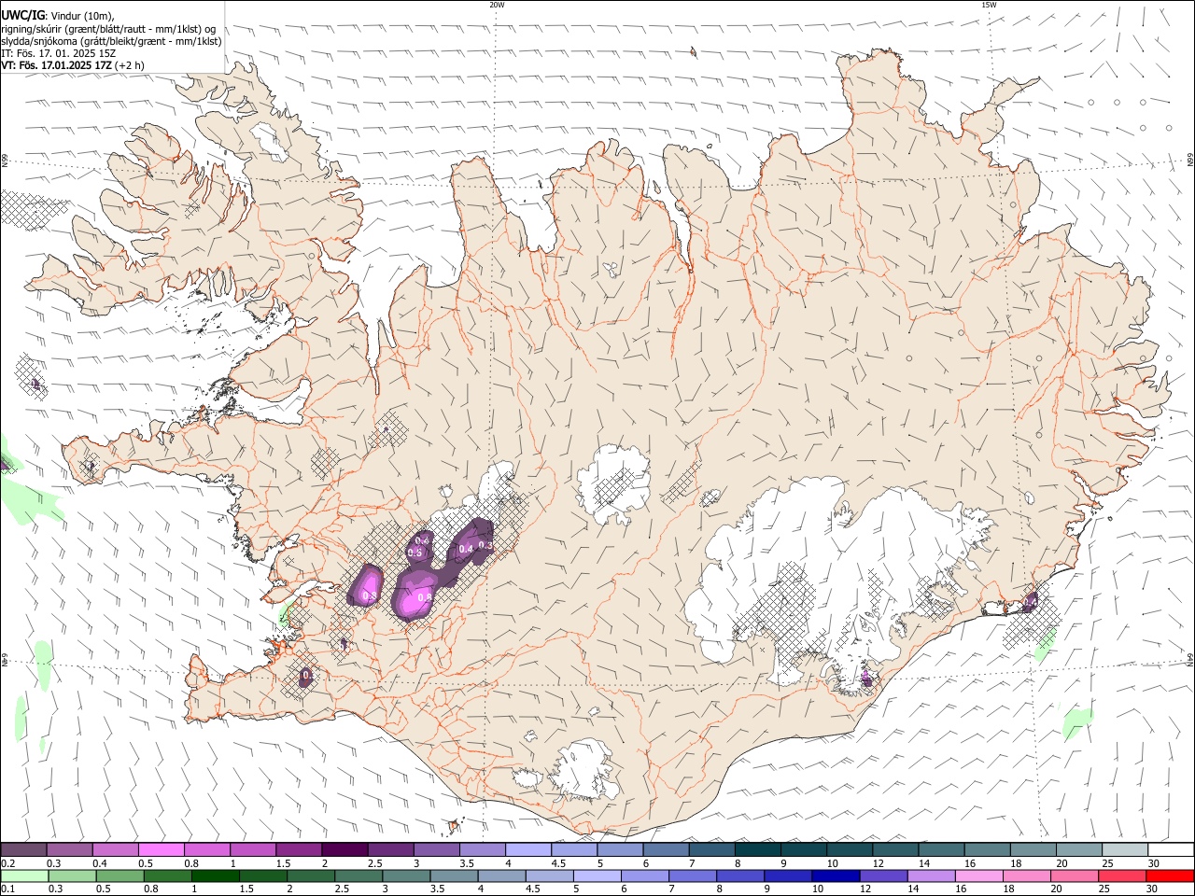
Task: Pick the upper-row swatch between 0.2 and 0.3
Action: click(23, 849)
